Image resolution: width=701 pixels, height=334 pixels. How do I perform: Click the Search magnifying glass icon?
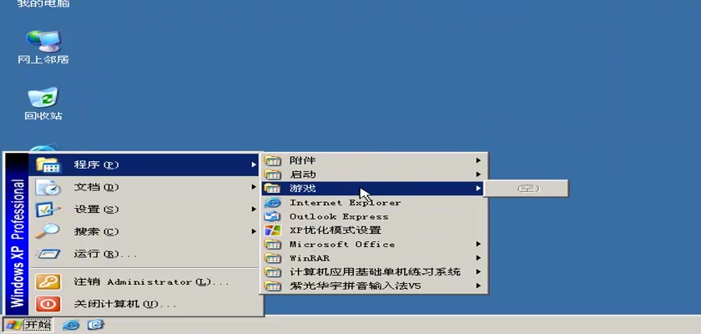coord(48,231)
